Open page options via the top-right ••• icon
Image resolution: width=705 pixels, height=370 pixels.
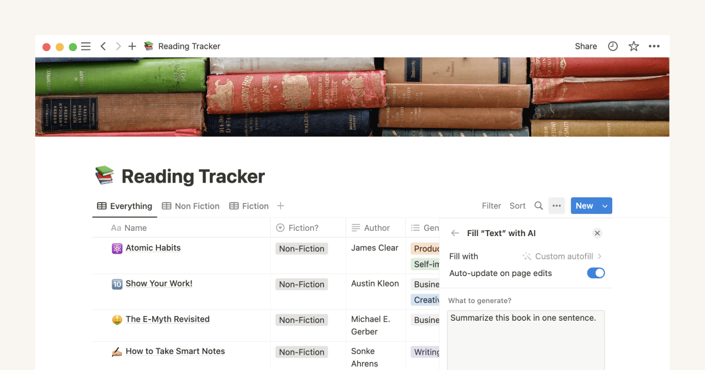tap(654, 46)
